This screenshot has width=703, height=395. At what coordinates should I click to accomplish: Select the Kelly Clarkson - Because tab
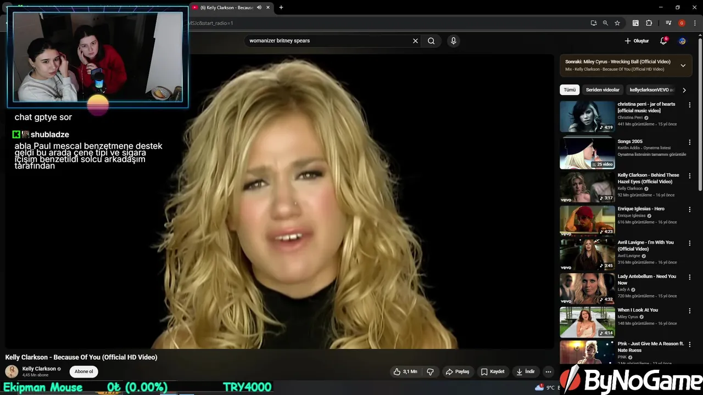click(226, 8)
